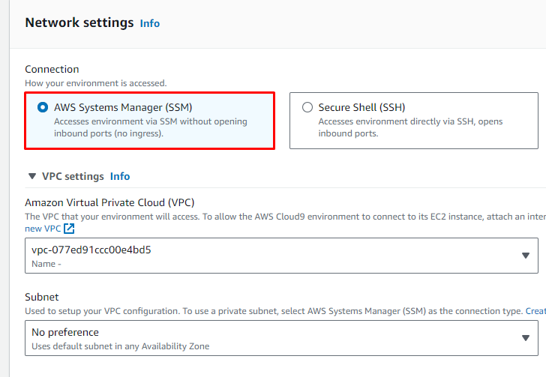
Task: Click the truncated Create link in Subnet description
Action: pyautogui.click(x=535, y=310)
